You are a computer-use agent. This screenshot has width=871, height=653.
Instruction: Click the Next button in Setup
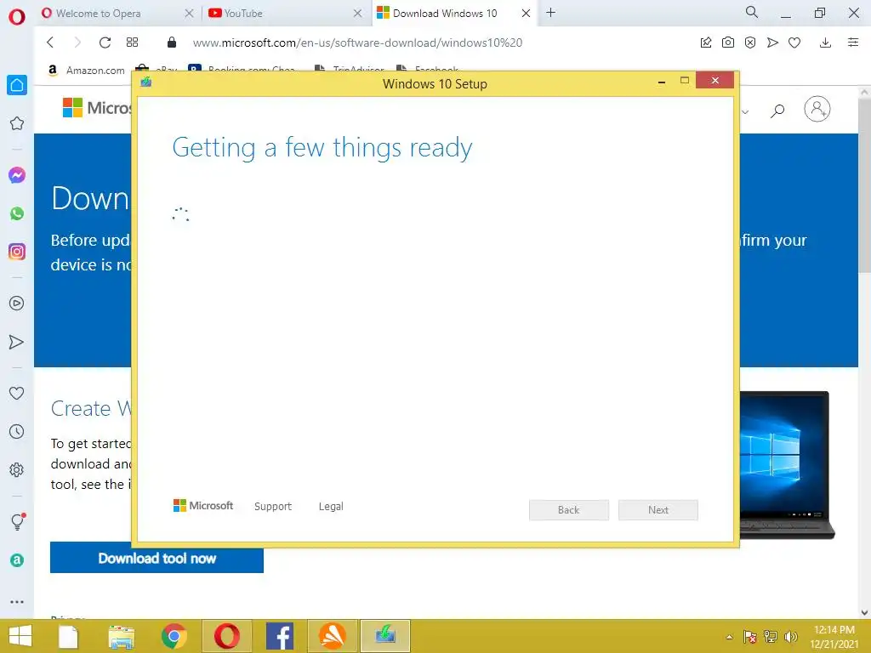pyautogui.click(x=658, y=510)
